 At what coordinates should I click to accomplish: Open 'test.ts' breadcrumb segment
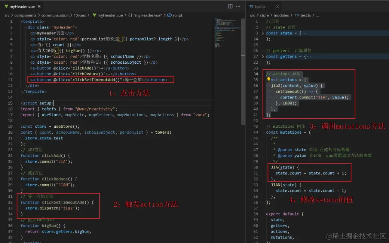point(306,15)
